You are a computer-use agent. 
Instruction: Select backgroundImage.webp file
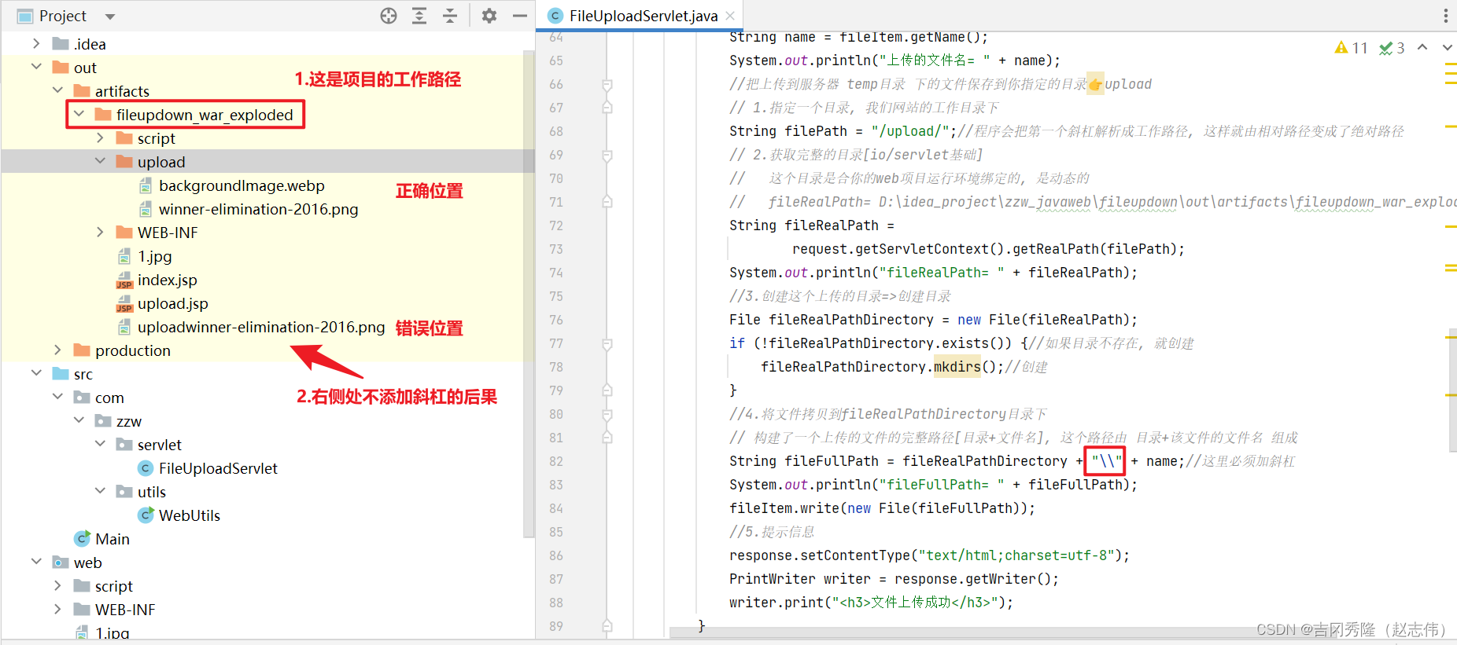pyautogui.click(x=242, y=185)
